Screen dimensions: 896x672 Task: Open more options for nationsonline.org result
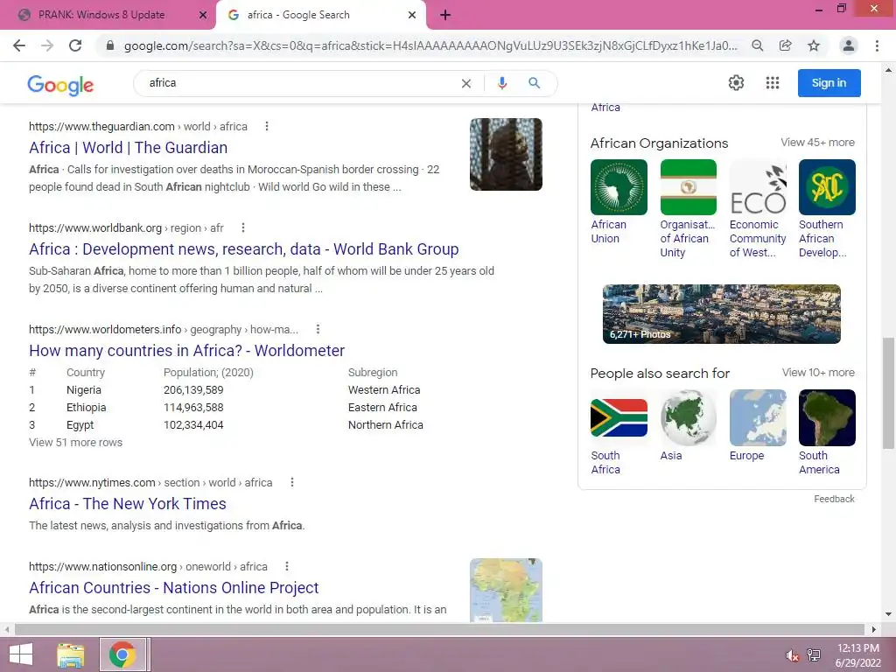287,566
